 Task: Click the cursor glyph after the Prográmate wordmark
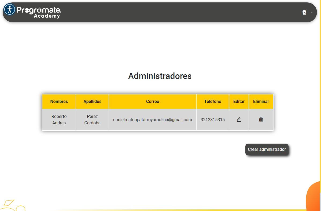pos(60,11)
